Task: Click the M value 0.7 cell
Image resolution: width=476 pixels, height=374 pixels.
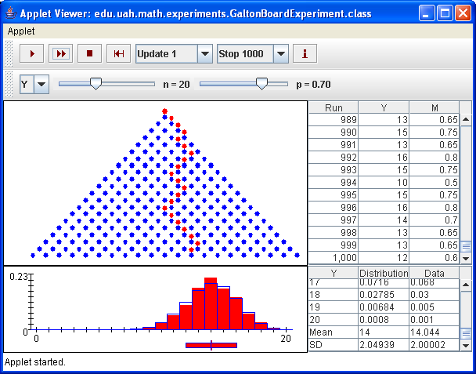Action: click(x=435, y=220)
